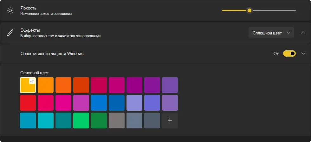This screenshot has height=142, width=311.
Task: Select the warm gray color swatch
Action: (117, 120)
